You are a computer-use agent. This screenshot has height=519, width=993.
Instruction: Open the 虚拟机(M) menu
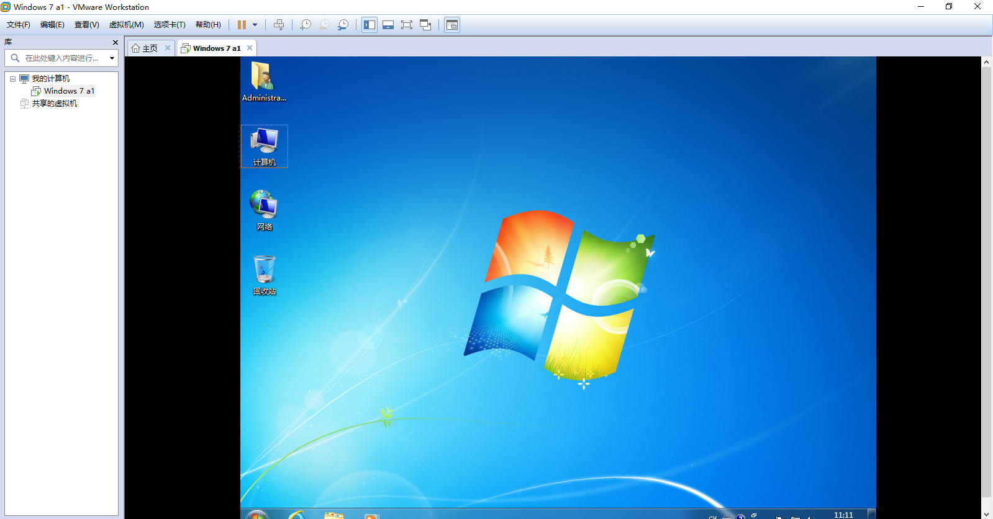(x=126, y=25)
